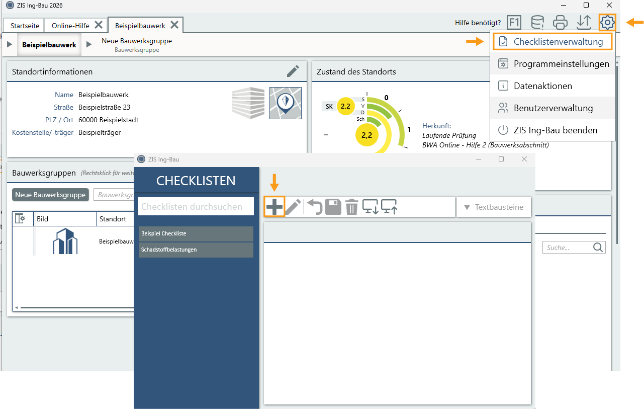Open table column settings icon
This screenshot has height=409, width=644.
[x=20, y=218]
